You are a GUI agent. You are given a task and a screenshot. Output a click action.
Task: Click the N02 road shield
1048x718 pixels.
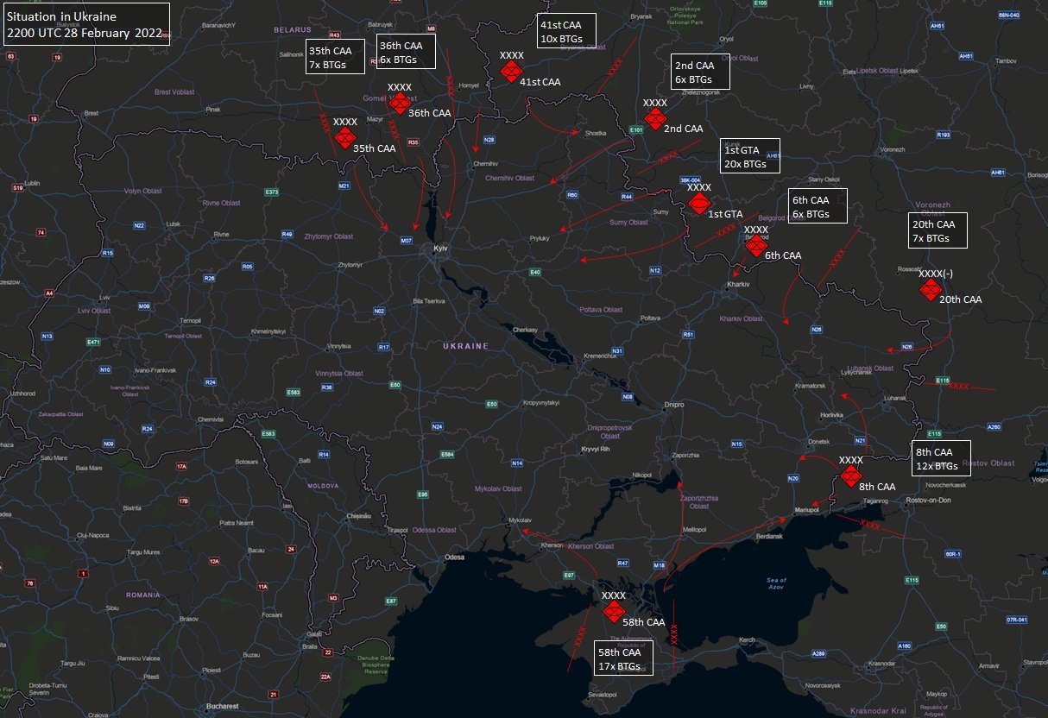379,311
